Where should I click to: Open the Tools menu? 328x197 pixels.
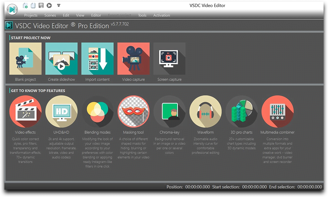[x=142, y=15]
